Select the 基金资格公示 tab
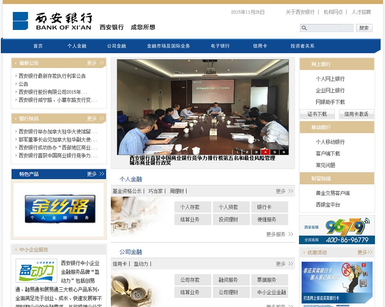 click(x=127, y=191)
